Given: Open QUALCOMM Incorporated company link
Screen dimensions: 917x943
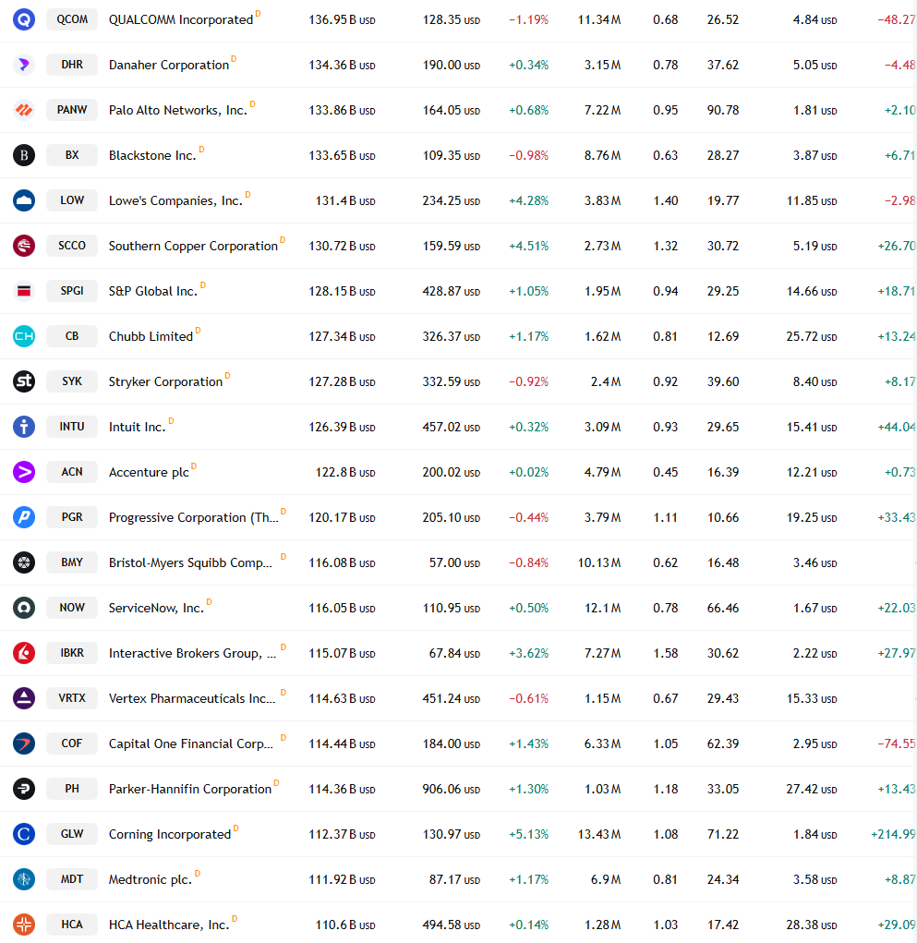Looking at the screenshot, I should pyautogui.click(x=181, y=19).
